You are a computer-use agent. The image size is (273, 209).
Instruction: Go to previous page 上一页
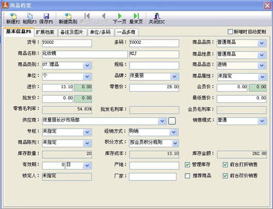coord(103,16)
